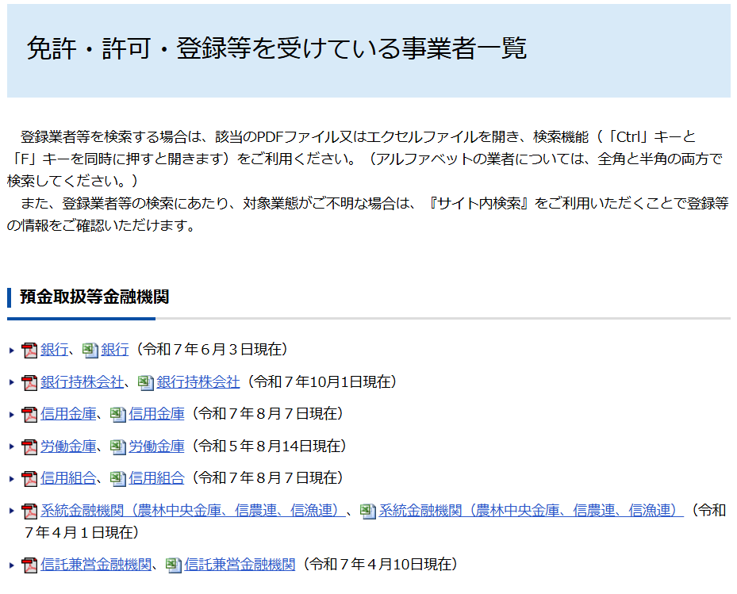The width and height of the screenshot is (737, 594).
Task: Click the Excel icon for 労働金庫
Action: click(118, 446)
